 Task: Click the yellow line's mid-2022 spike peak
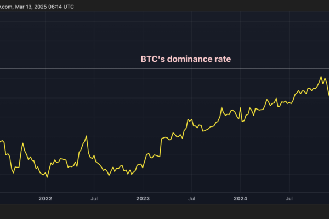86,136
